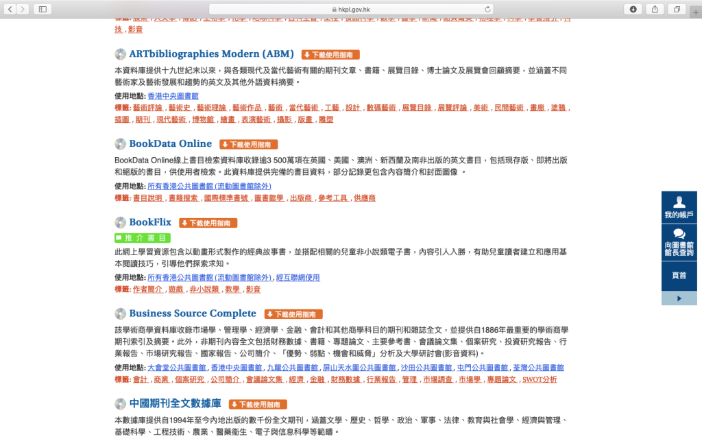The width and height of the screenshot is (702, 439).
Task: Show all tabs overview icon
Action: [677, 9]
